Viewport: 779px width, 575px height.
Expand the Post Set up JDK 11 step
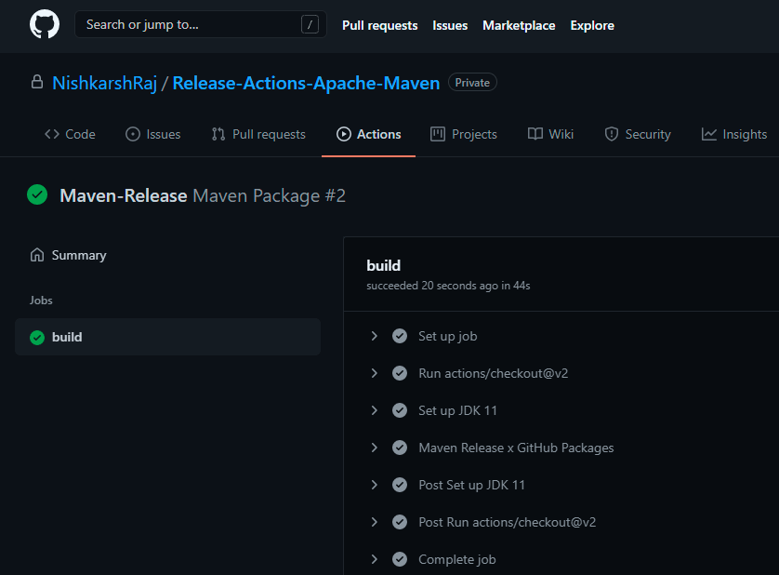[374, 485]
